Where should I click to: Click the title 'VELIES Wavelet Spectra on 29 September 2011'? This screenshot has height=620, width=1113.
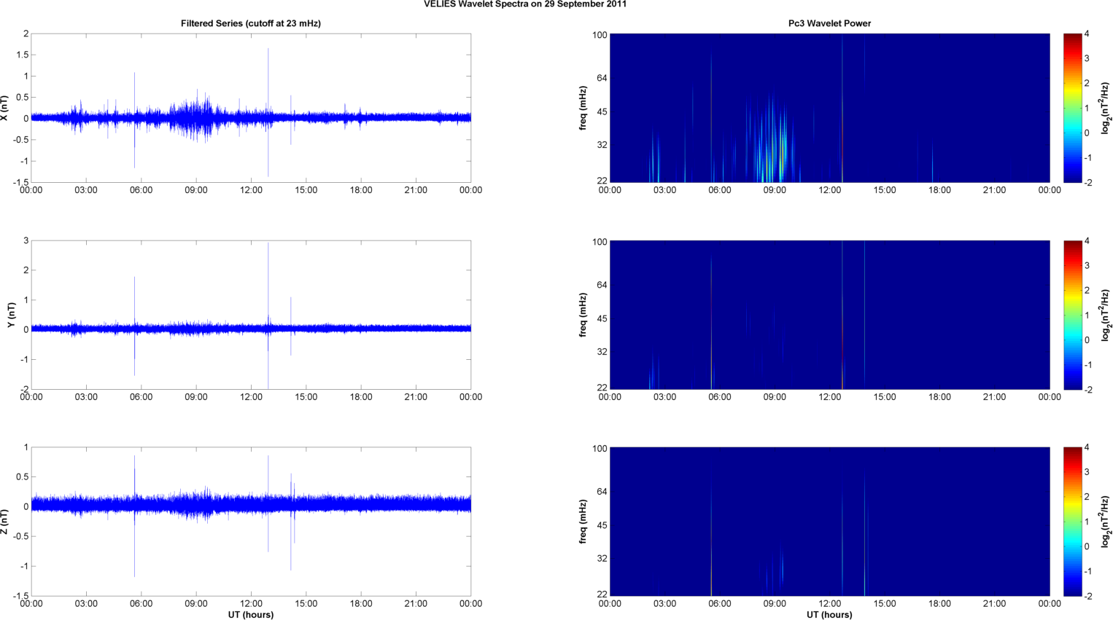(x=524, y=4)
